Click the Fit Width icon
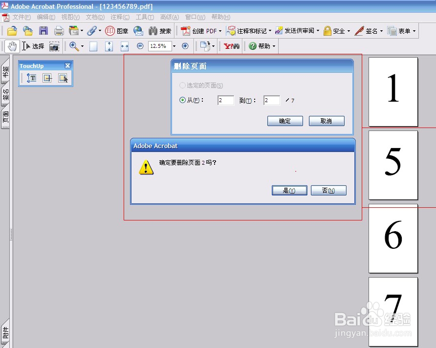The height and width of the screenshot is (348, 436). pyautogui.click(x=125, y=46)
